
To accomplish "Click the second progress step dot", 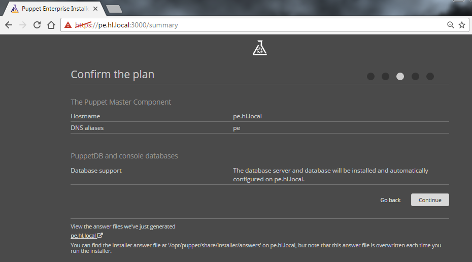I will point(385,77).
